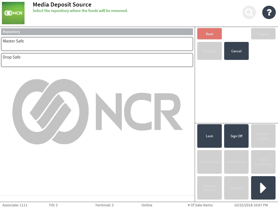Click the magnifying glass search icon

pos(249,12)
